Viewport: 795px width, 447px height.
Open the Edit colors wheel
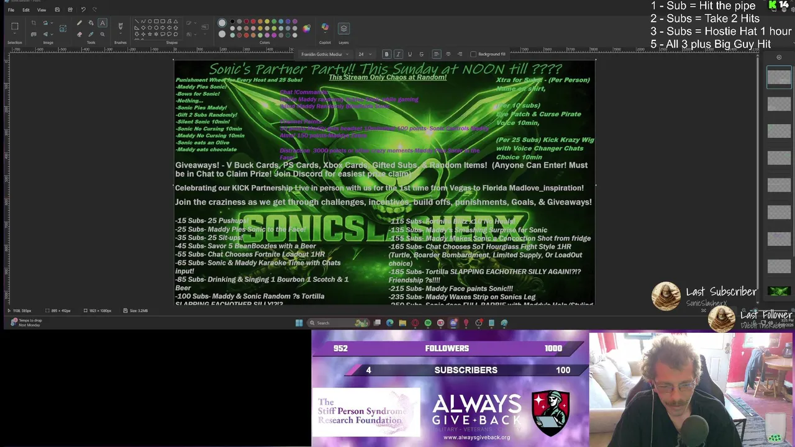pos(306,29)
